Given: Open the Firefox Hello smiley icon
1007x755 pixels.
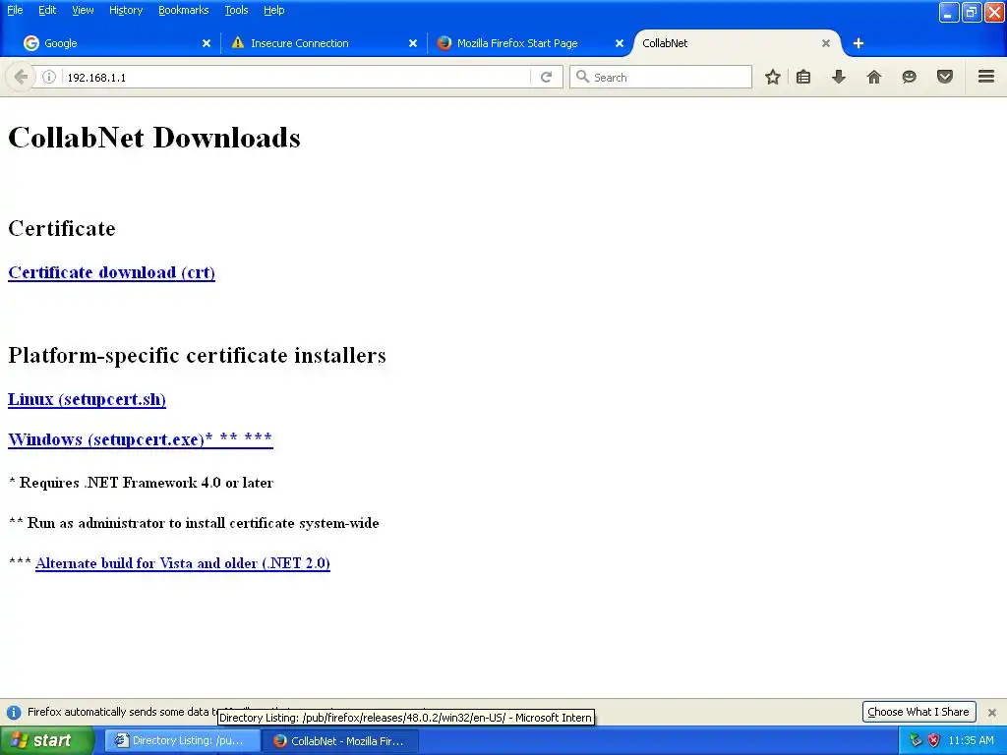Looking at the screenshot, I should [x=909, y=77].
